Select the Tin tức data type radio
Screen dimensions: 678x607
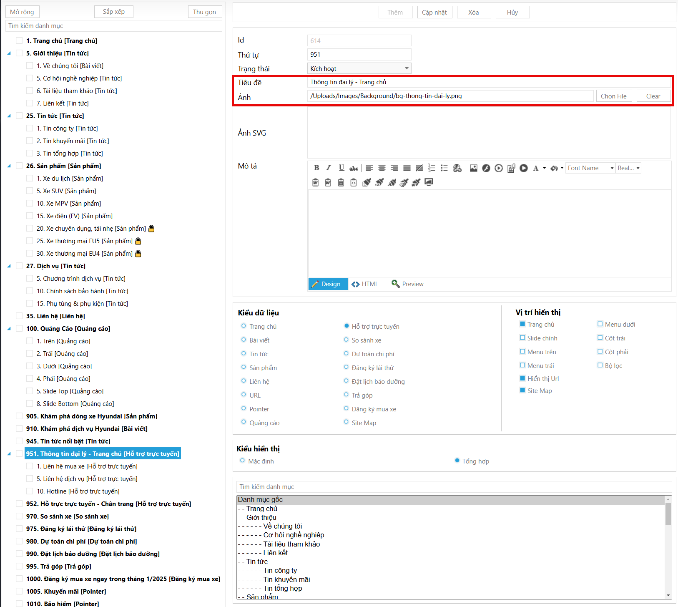(244, 354)
